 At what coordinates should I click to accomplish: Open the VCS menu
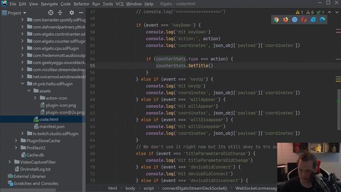tap(119, 4)
